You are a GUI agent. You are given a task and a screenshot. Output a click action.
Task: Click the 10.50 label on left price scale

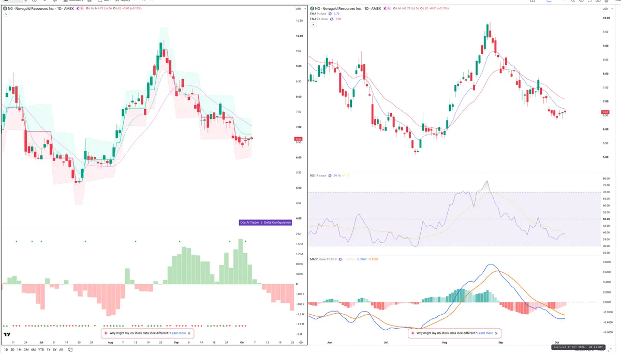tap(299, 21)
